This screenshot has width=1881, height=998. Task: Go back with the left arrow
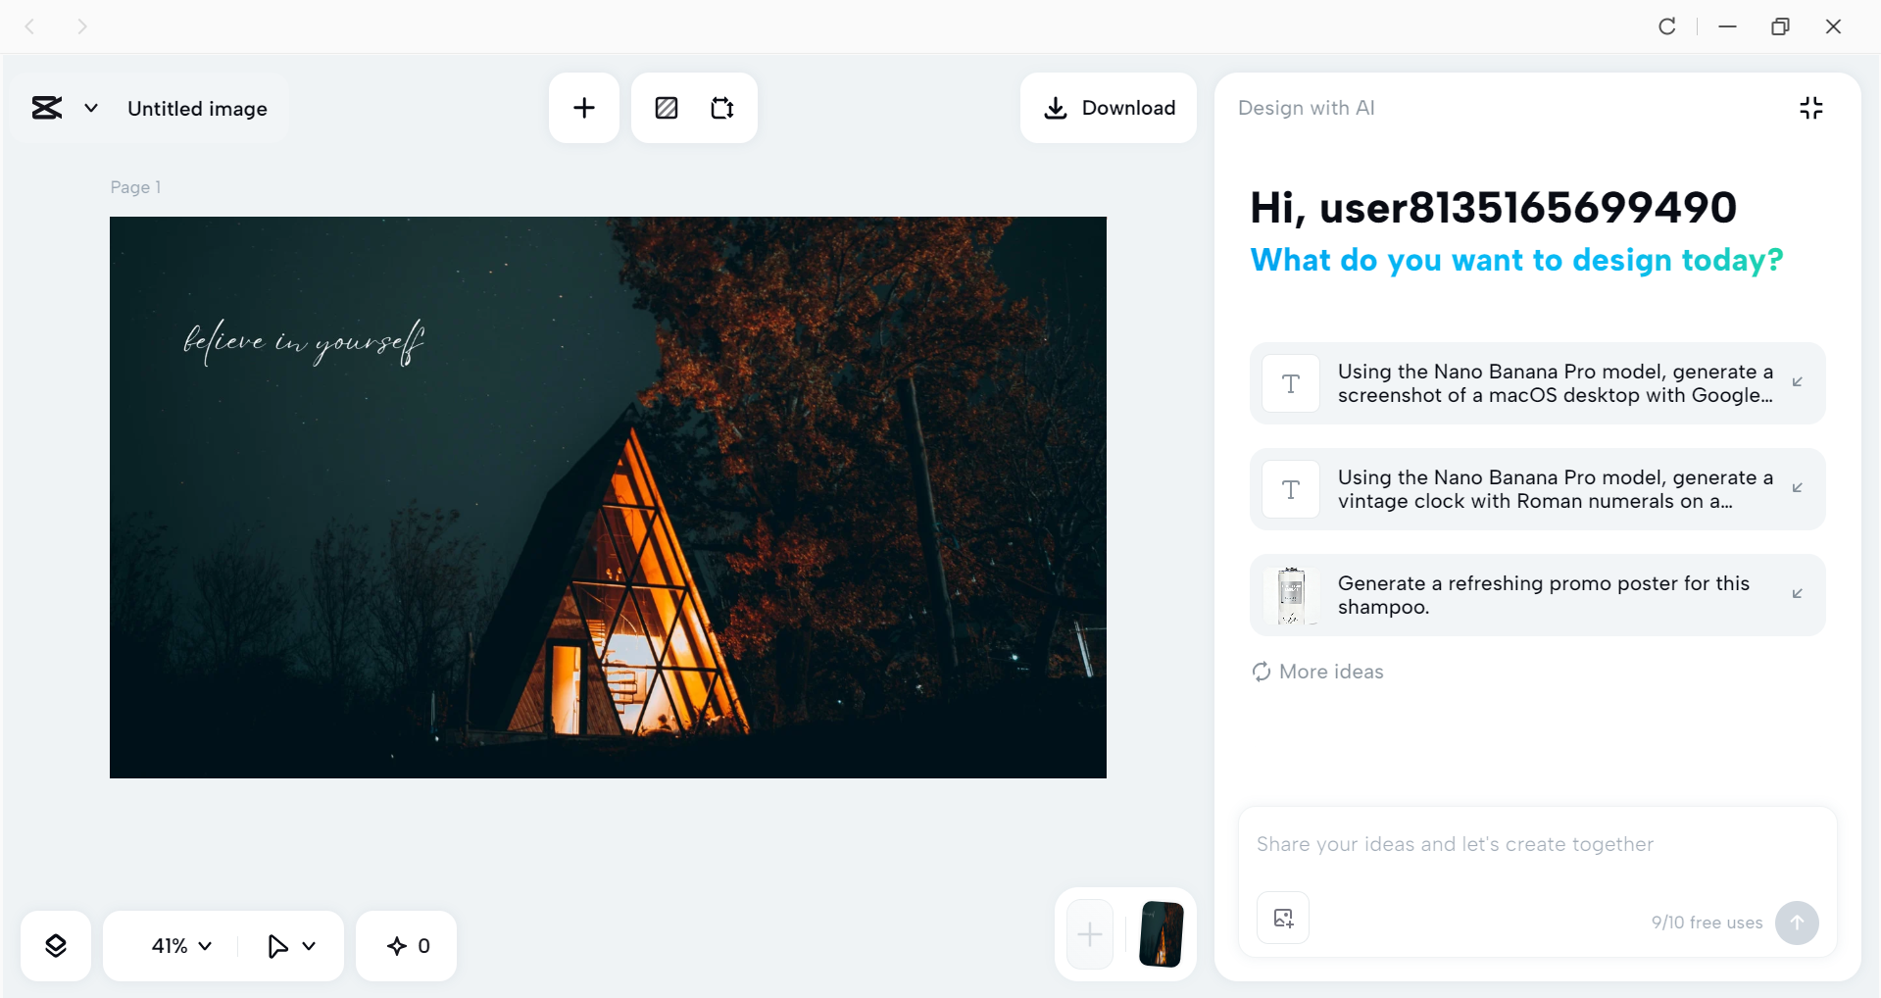pos(29,26)
